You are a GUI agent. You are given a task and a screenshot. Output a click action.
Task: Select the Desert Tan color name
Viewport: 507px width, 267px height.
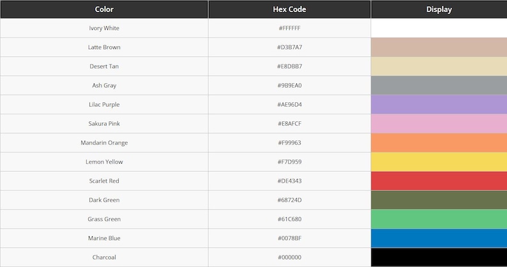[x=104, y=66]
